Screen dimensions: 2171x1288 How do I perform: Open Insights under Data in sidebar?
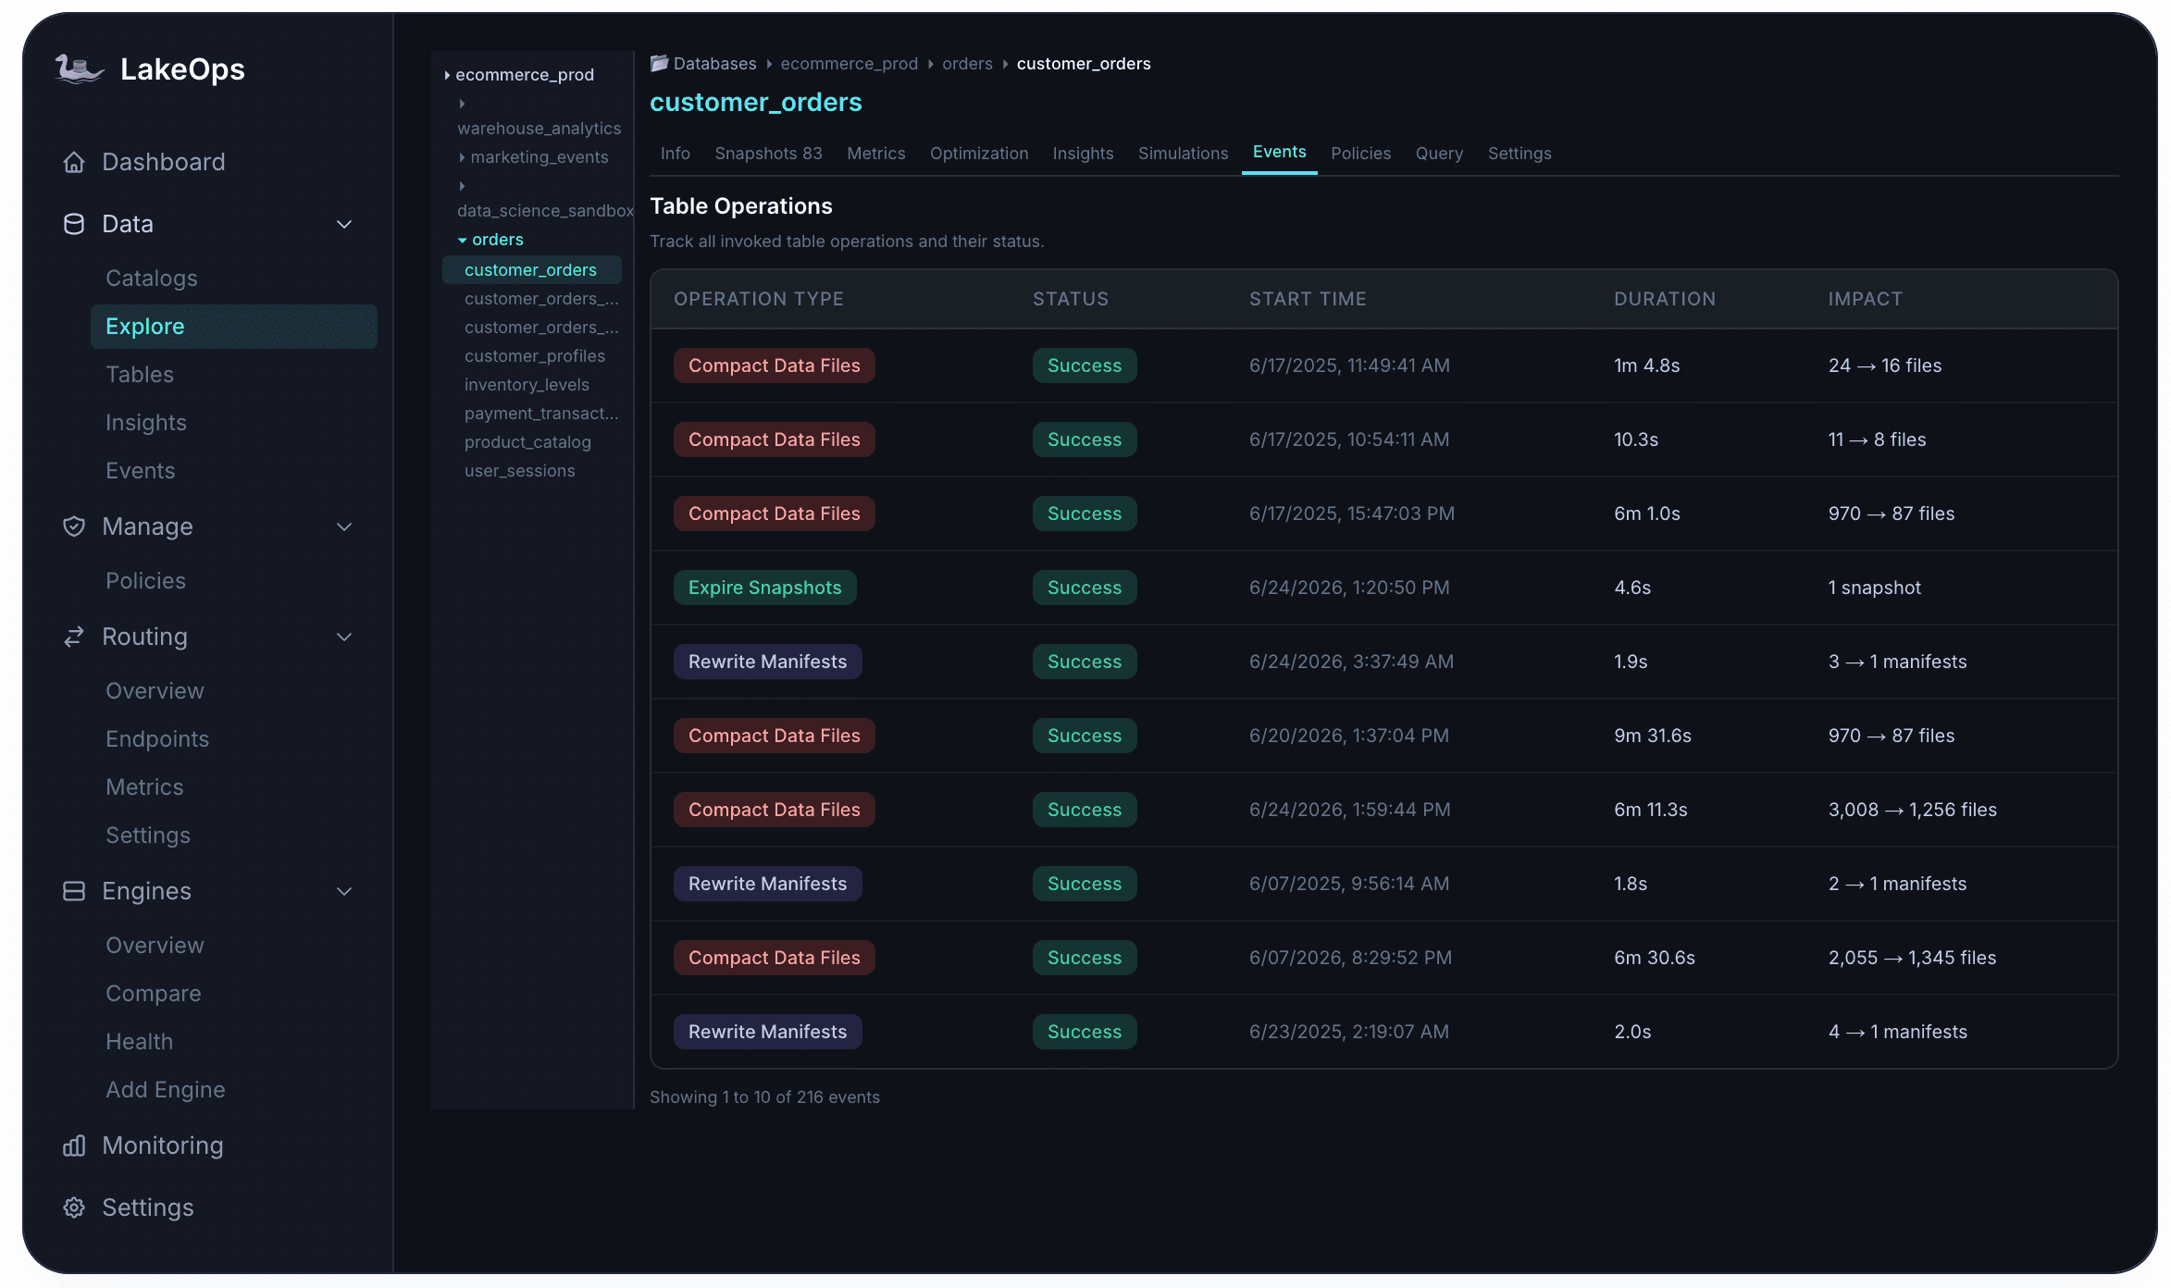[x=146, y=423]
